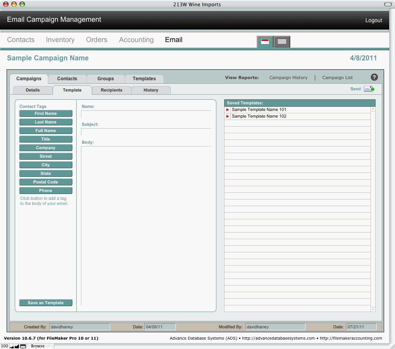Viewport: 395px width, 349px height.
Task: Click into the Subject field
Action: (x=146, y=132)
